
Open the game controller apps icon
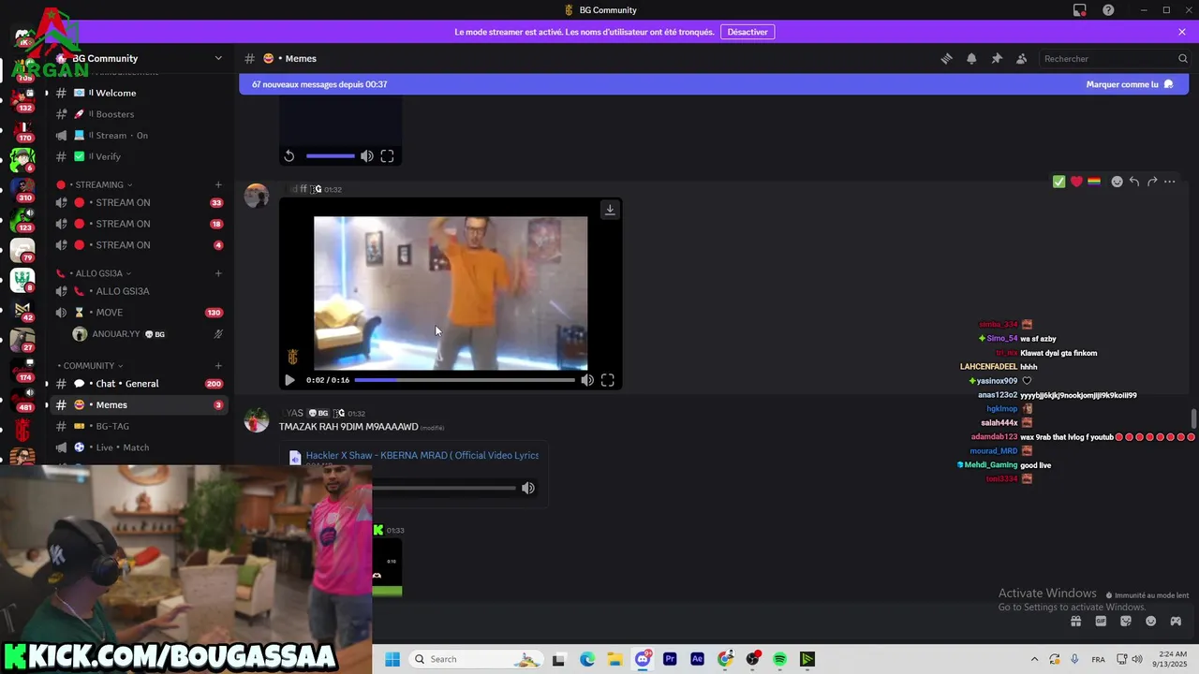point(1176,621)
